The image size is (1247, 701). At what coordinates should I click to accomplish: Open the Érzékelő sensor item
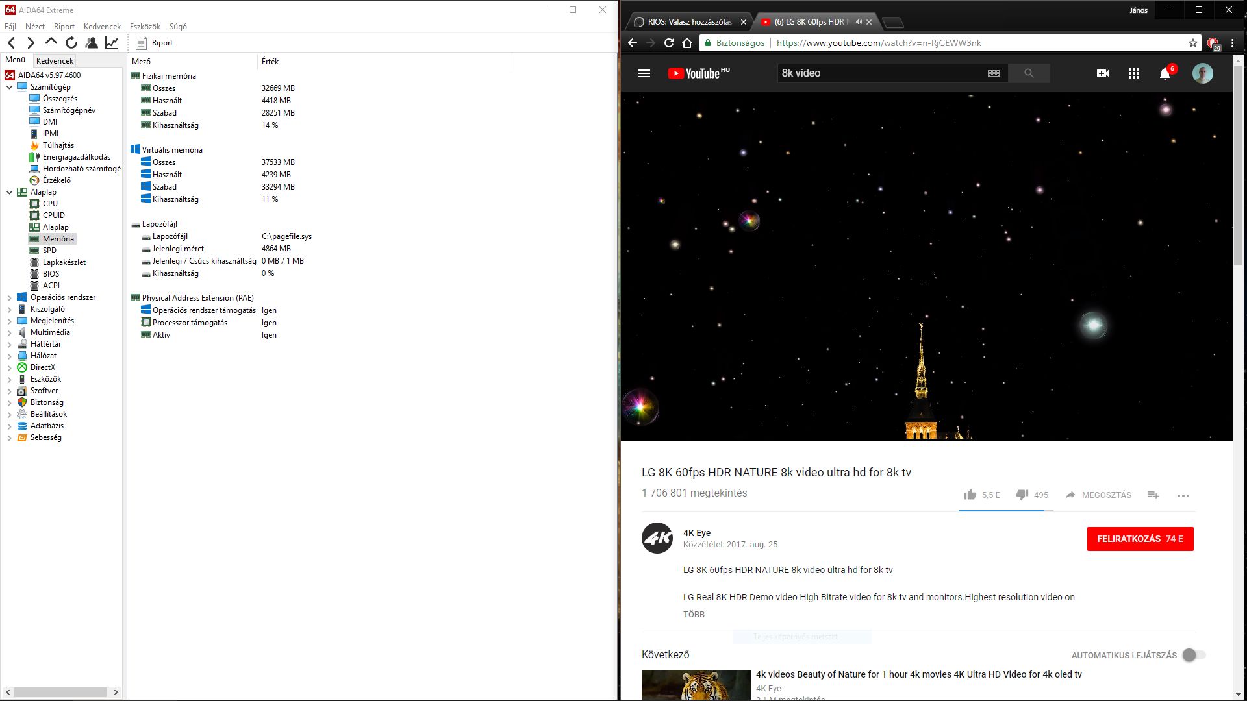point(57,180)
